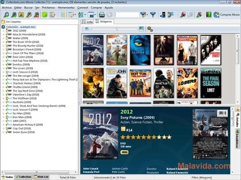
Task: Select the Avatar cover thumbnail
Action: 140,50
